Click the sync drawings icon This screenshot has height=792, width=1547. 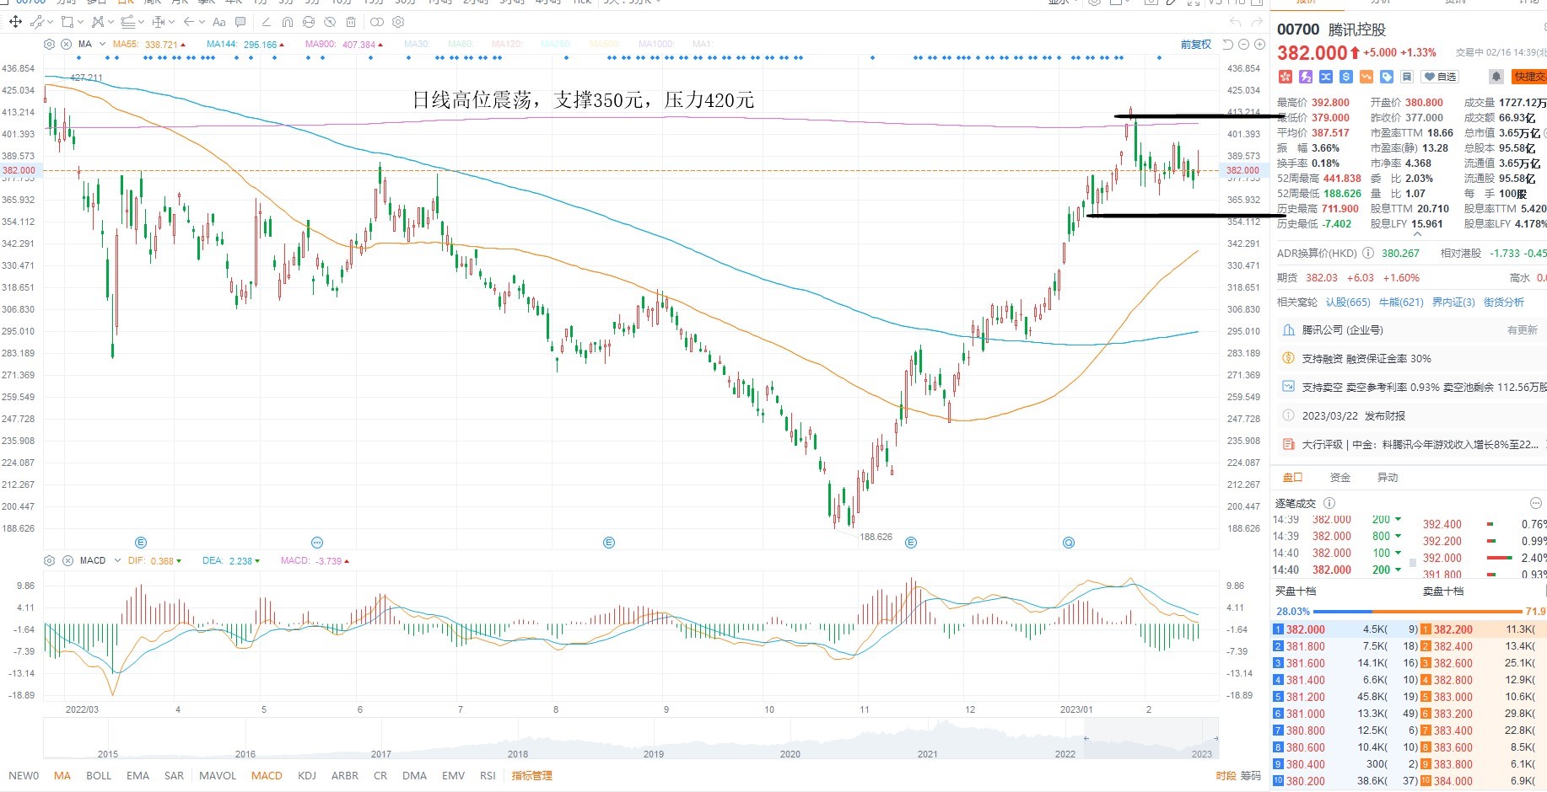pyautogui.click(x=309, y=22)
